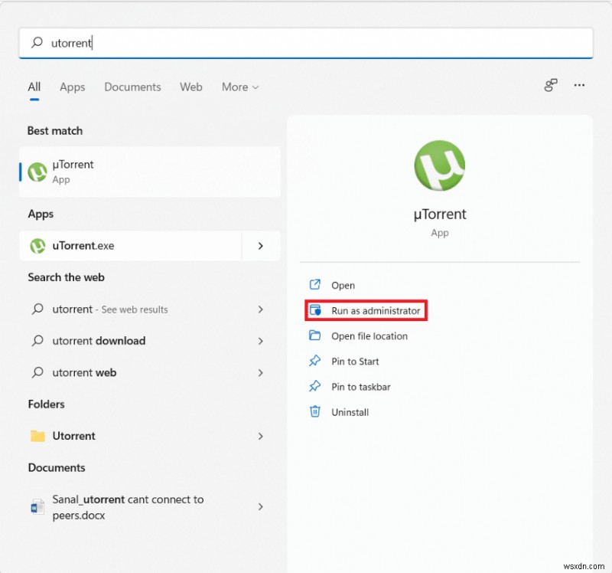Switch to the Web tab

pos(190,87)
